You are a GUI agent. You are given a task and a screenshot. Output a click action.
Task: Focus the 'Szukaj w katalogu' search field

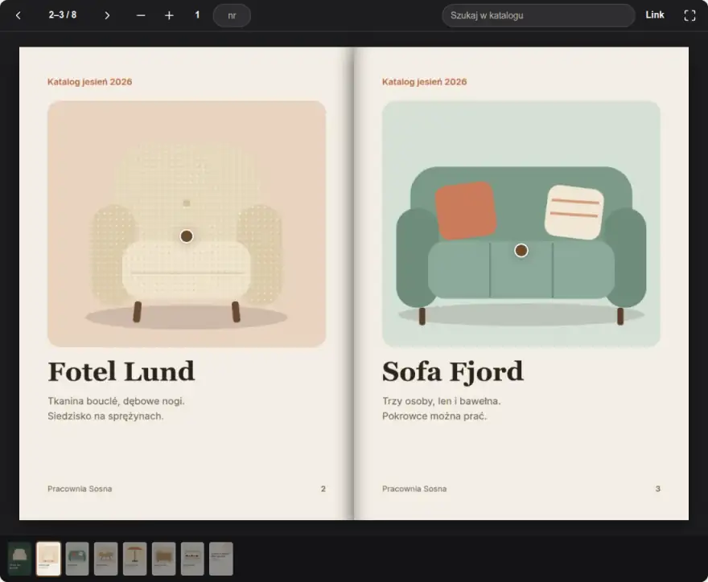click(x=538, y=15)
